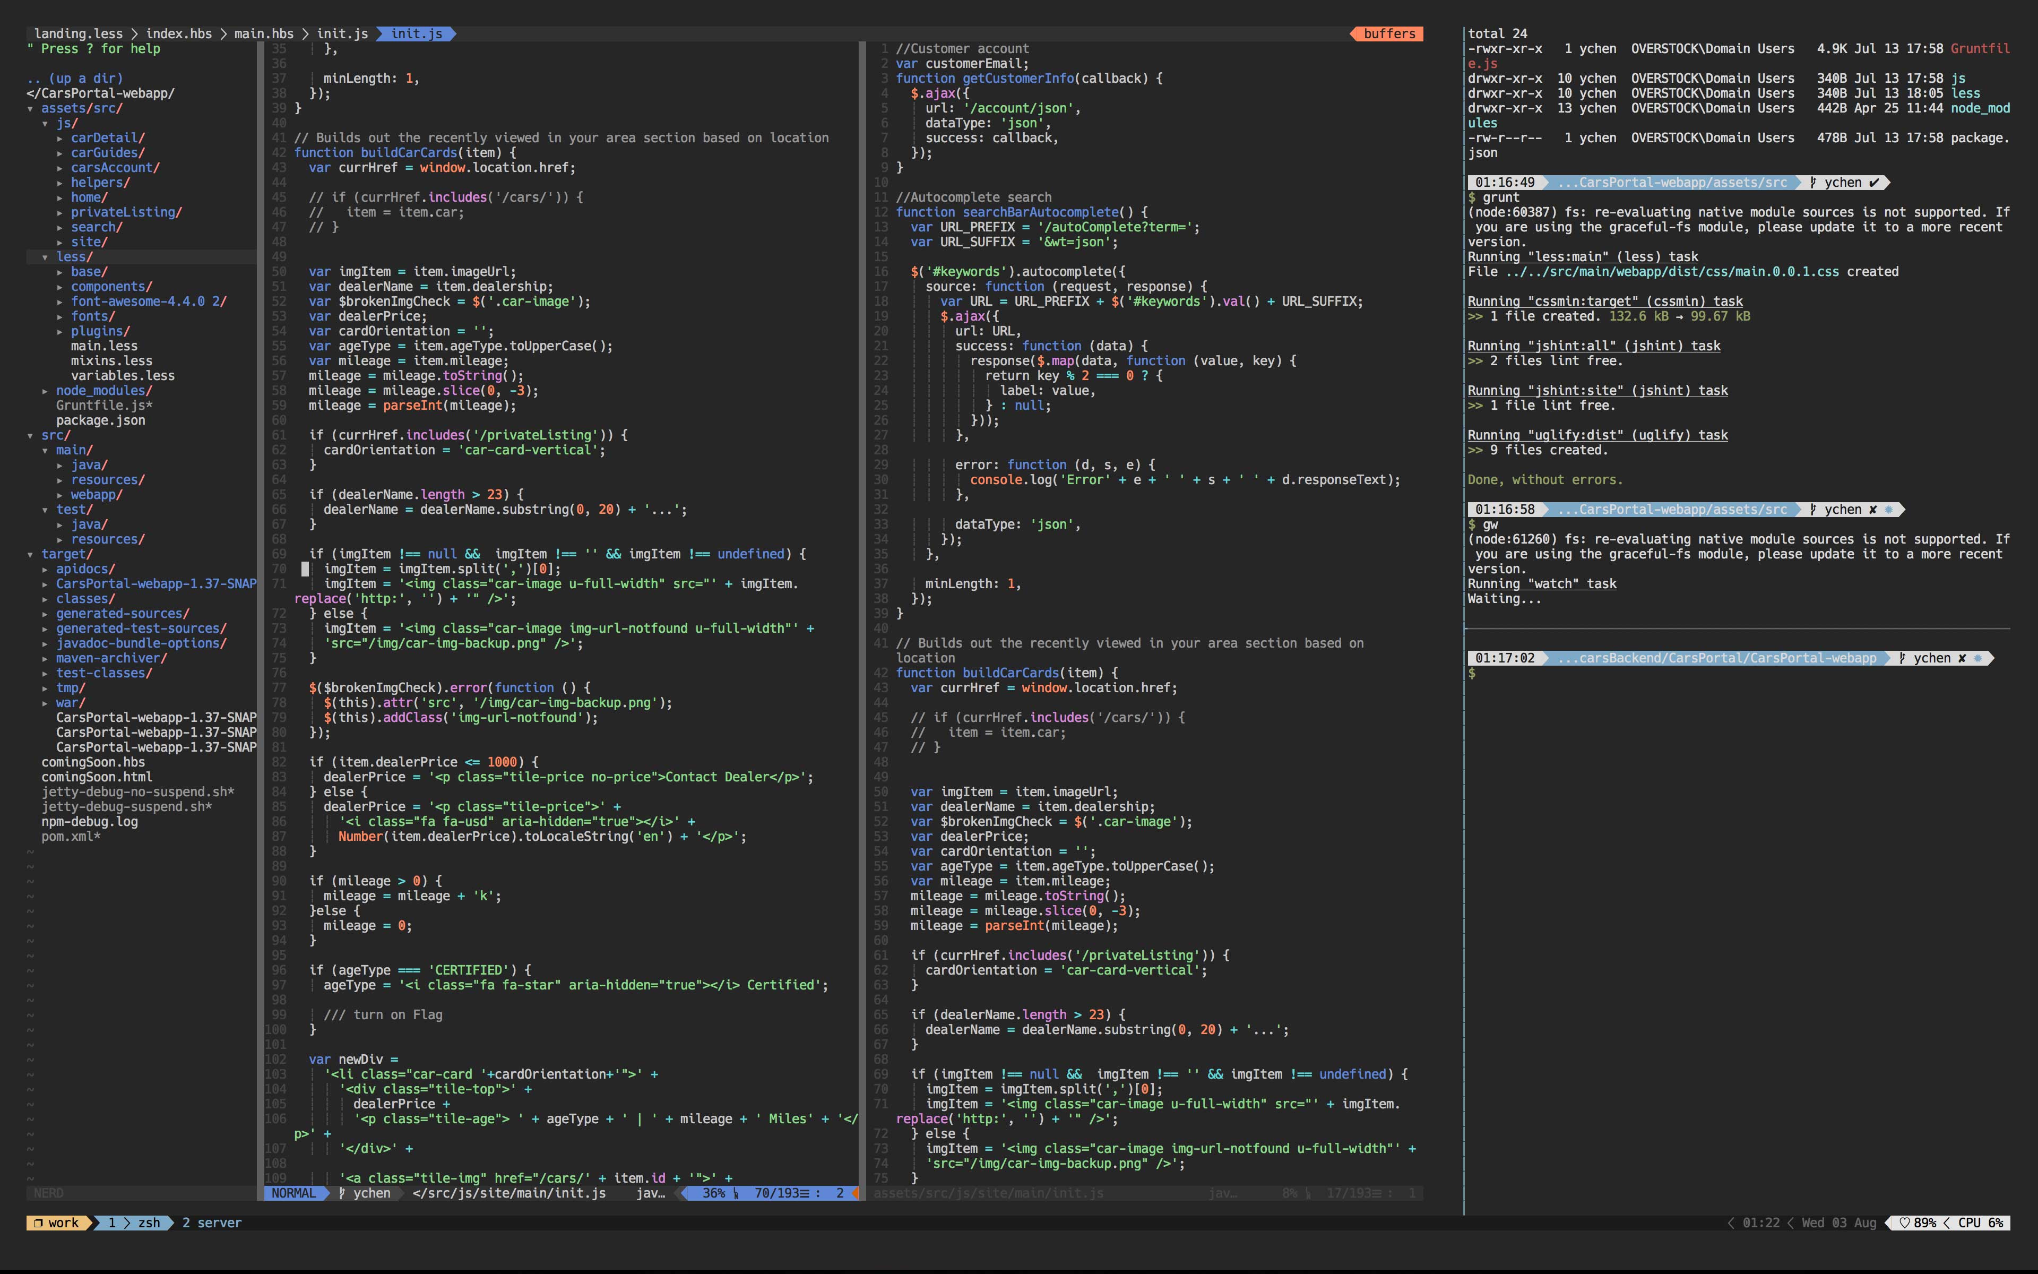Open the main.hbs buffer tab
2038x1274 pixels.
[x=264, y=33]
